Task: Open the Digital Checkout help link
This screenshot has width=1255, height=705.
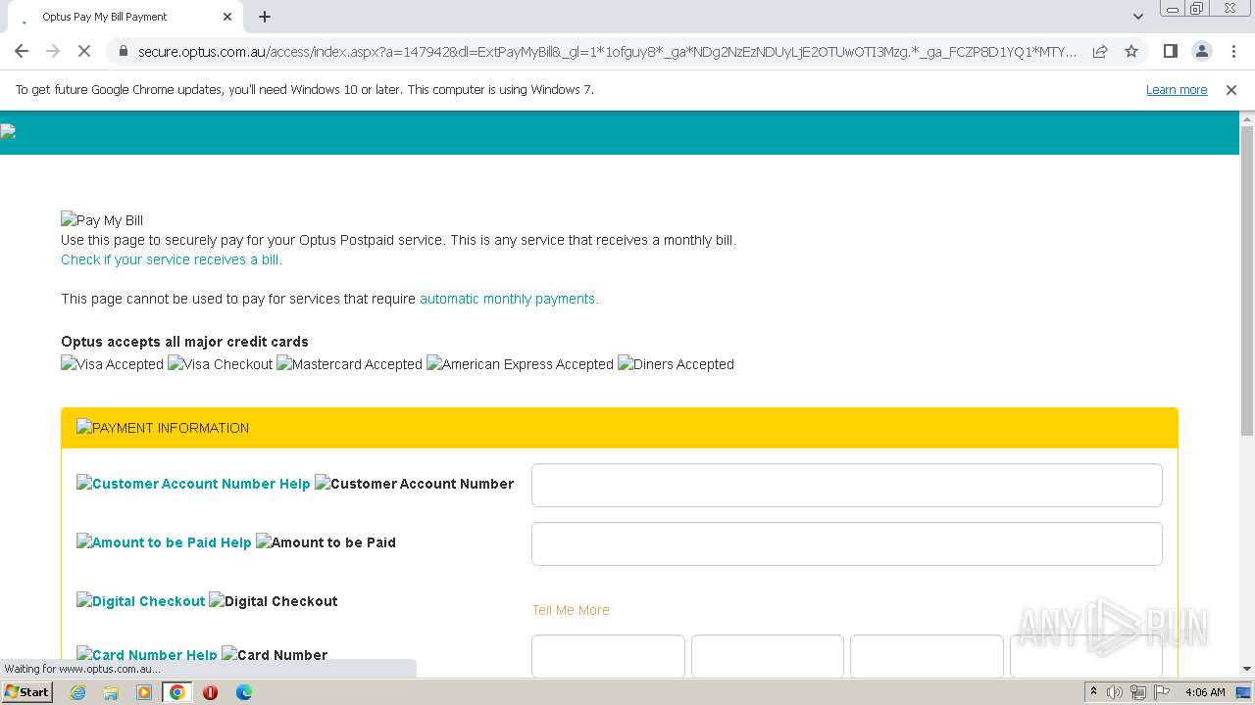Action: 141,601
